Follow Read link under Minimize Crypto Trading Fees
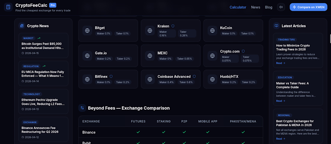The height and width of the screenshot is (144, 331). 280,63
